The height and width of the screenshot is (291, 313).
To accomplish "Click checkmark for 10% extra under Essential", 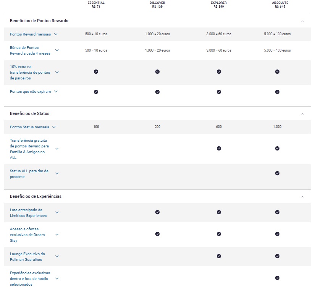I will click(x=96, y=72).
